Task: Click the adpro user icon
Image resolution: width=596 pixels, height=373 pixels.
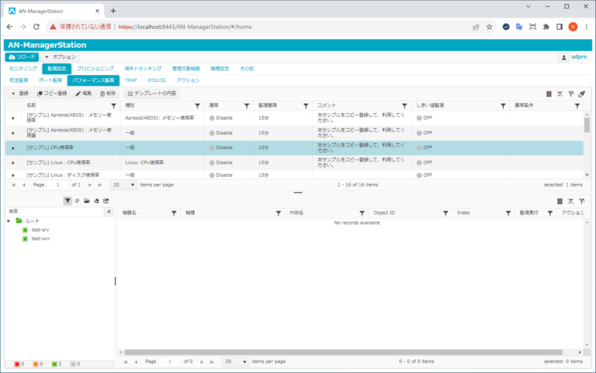Action: point(564,58)
